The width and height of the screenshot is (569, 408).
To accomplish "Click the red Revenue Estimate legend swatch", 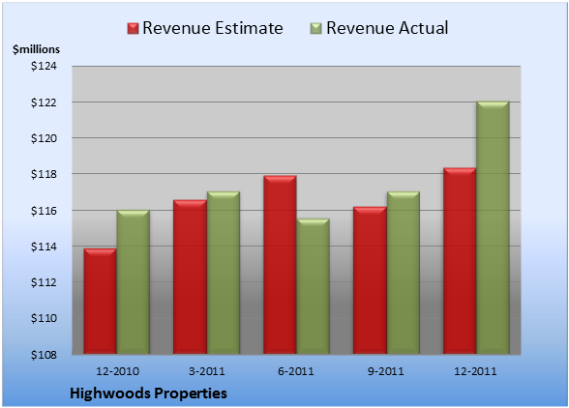I will pos(133,29).
